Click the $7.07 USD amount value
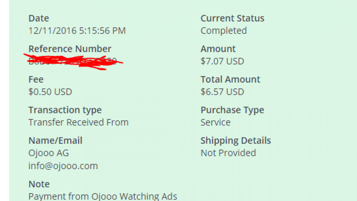This screenshot has width=357, height=201. (x=222, y=61)
